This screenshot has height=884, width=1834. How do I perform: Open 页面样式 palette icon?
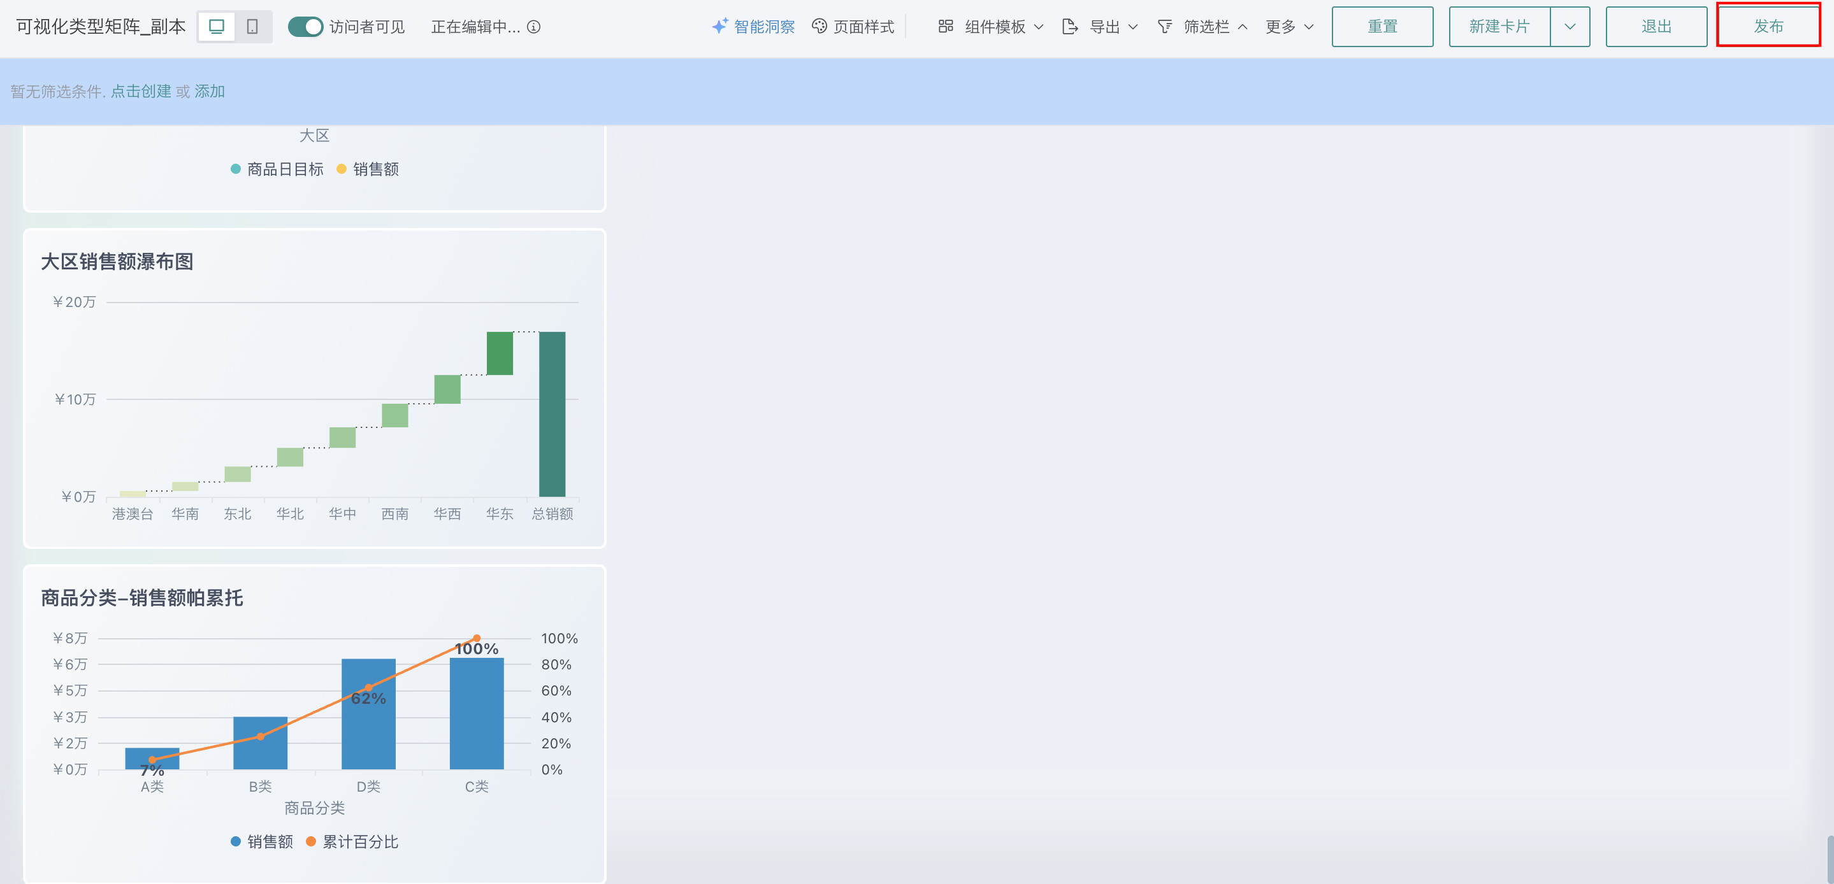[x=820, y=26]
